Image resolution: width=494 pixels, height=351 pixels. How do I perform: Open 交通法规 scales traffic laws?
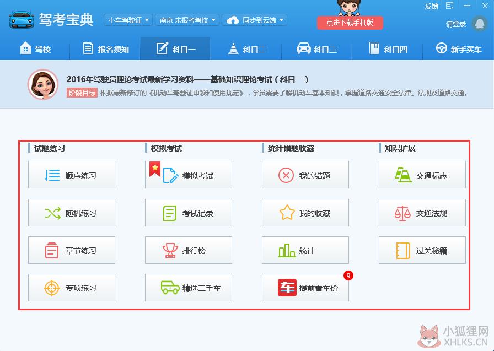[422, 213]
